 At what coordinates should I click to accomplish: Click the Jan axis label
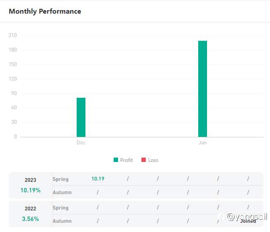click(203, 143)
